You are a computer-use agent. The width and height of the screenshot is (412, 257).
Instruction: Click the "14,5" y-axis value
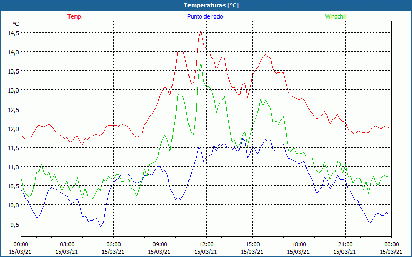pos(14,33)
